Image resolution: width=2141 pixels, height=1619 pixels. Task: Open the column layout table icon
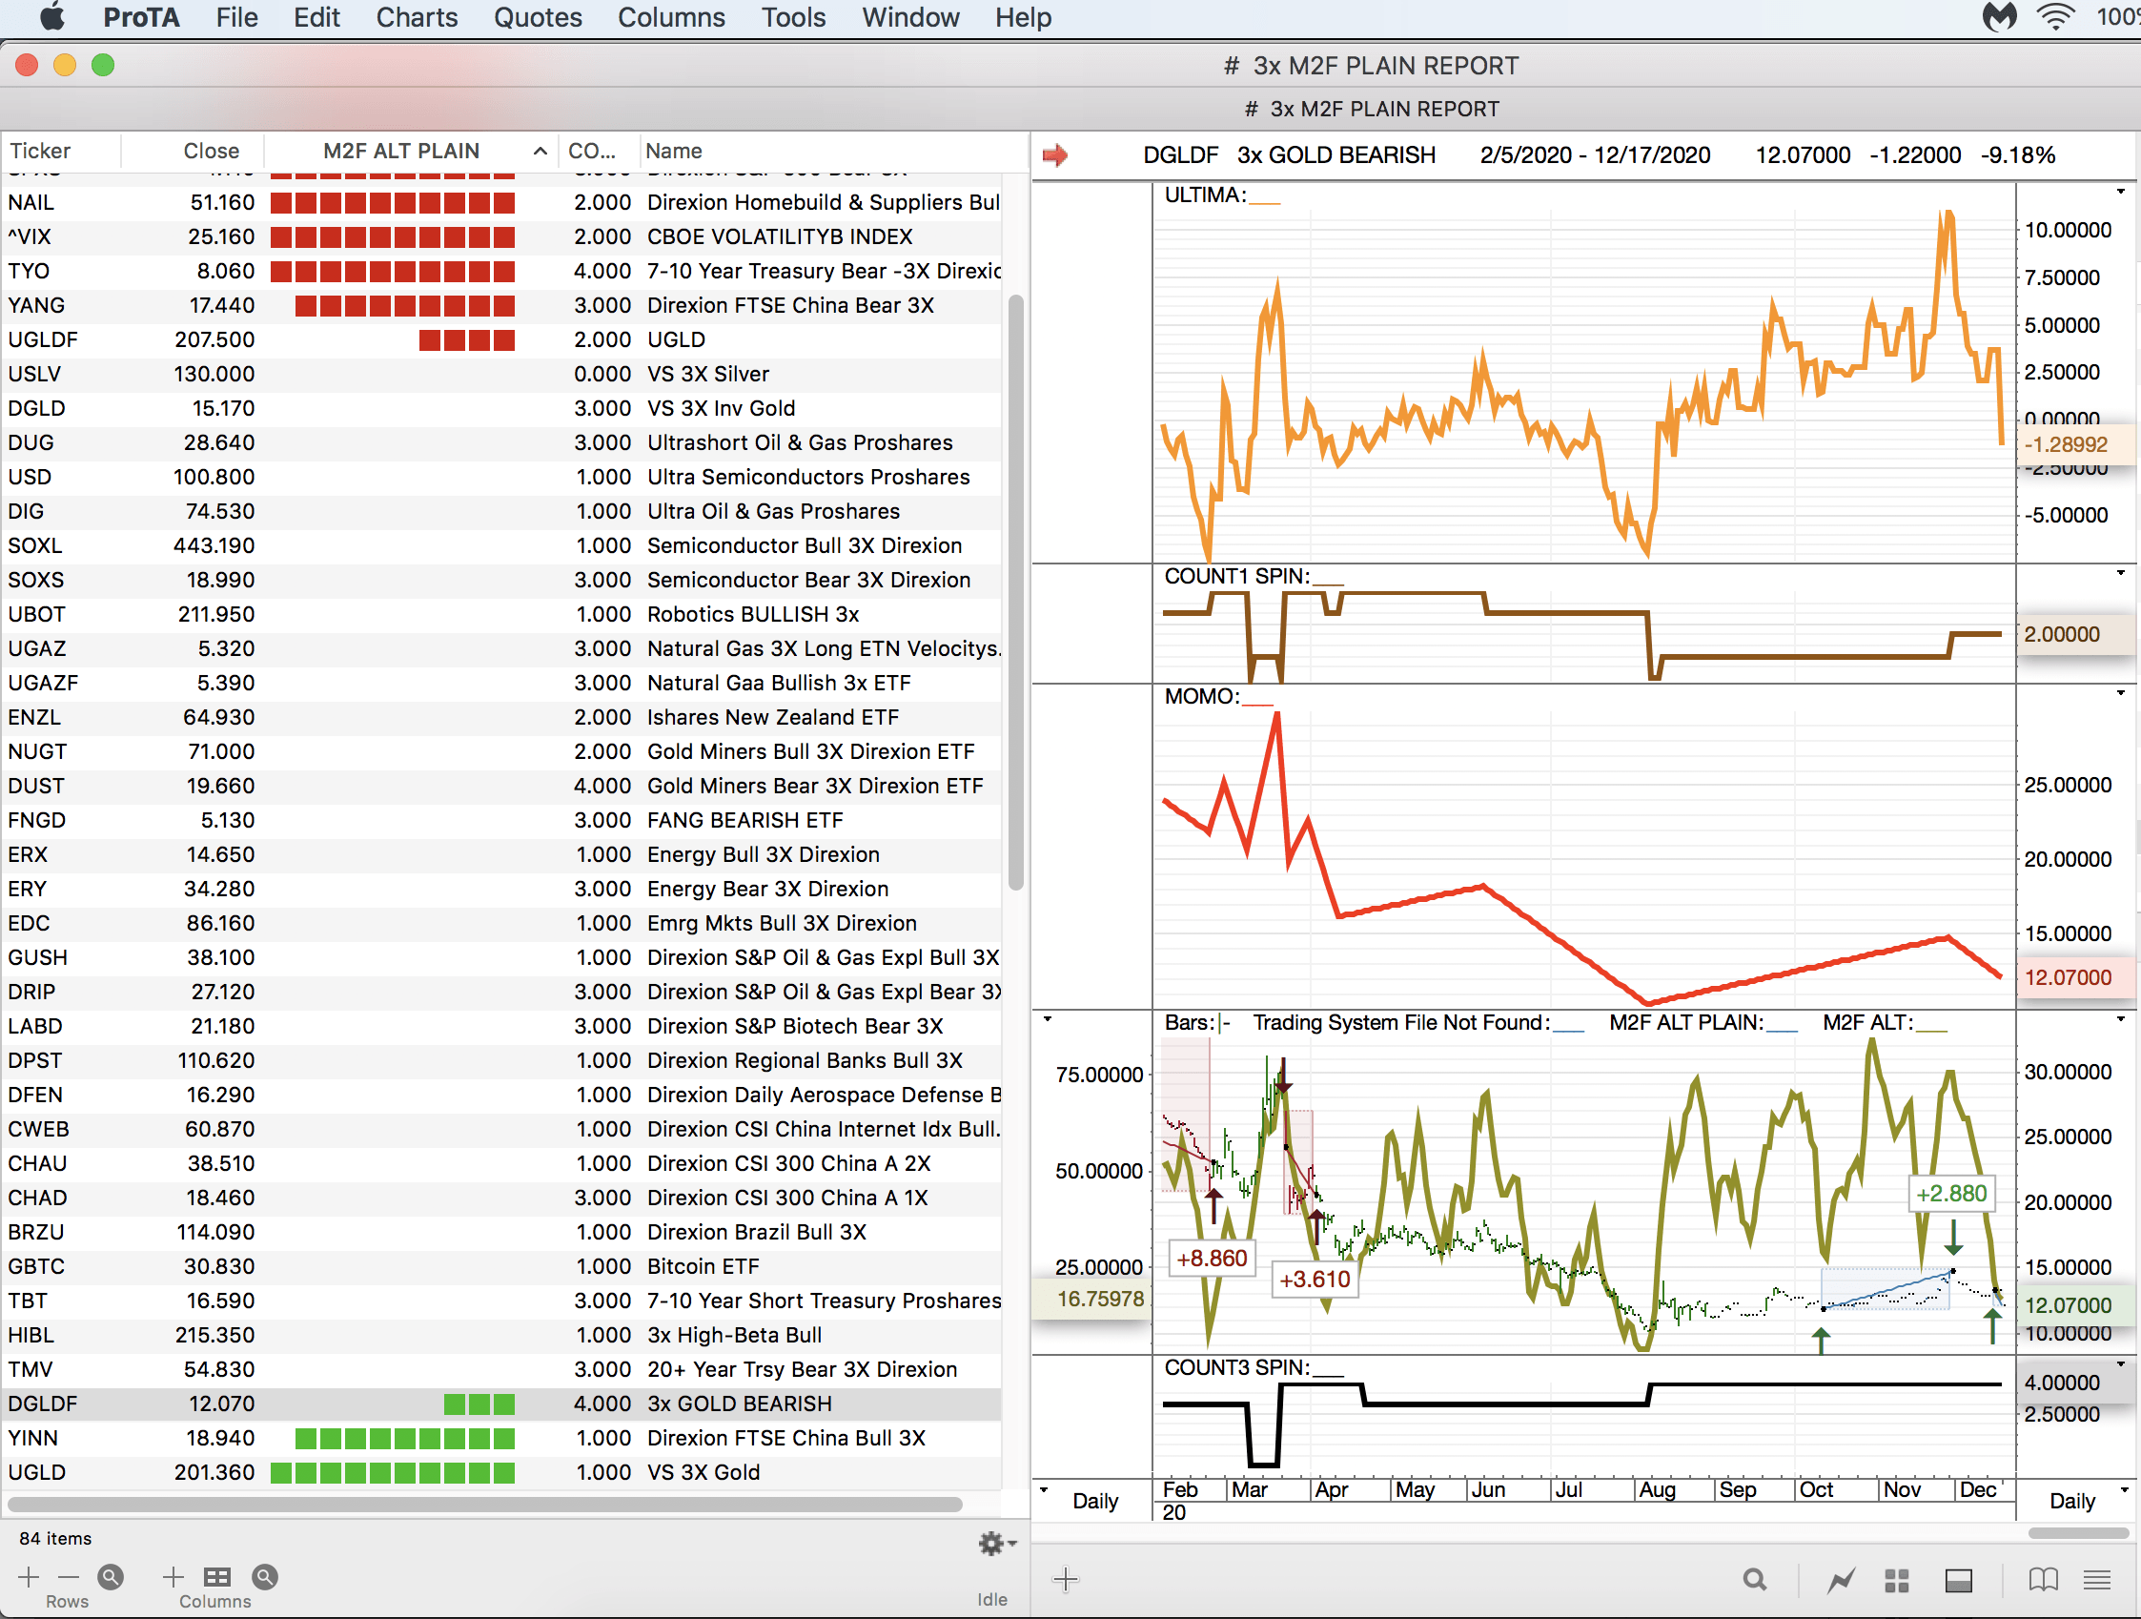click(216, 1577)
